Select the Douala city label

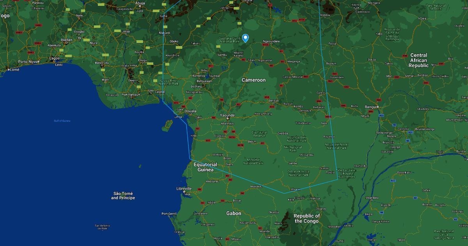point(190,111)
